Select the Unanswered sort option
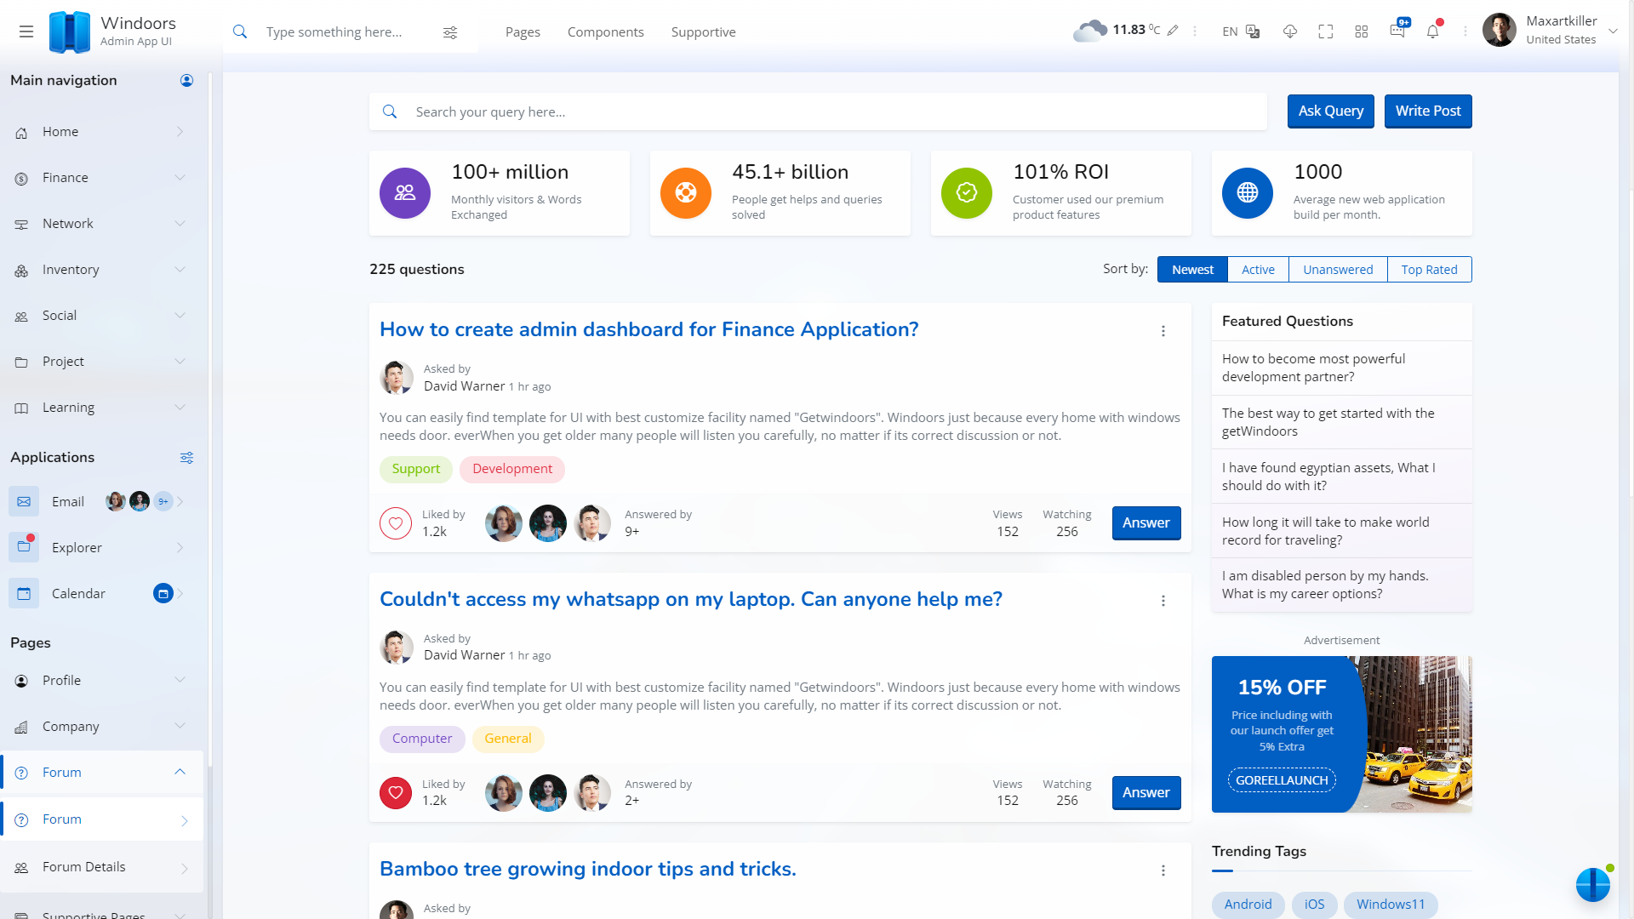1634x919 pixels. [x=1338, y=270]
